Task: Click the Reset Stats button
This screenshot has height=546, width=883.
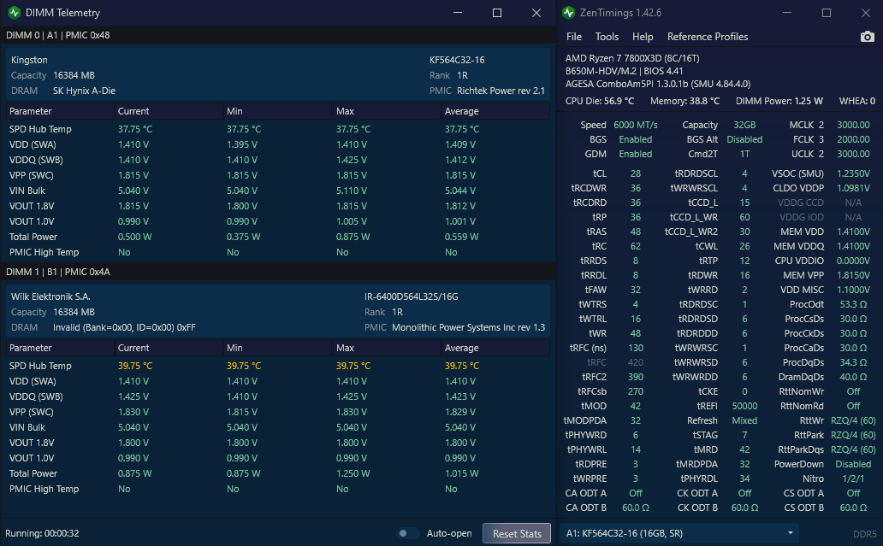Action: point(517,534)
